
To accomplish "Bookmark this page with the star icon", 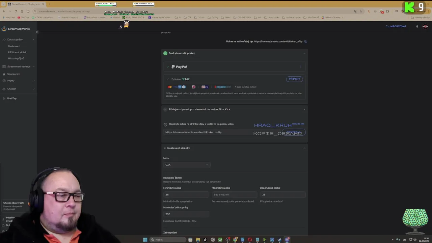I will pos(361,11).
